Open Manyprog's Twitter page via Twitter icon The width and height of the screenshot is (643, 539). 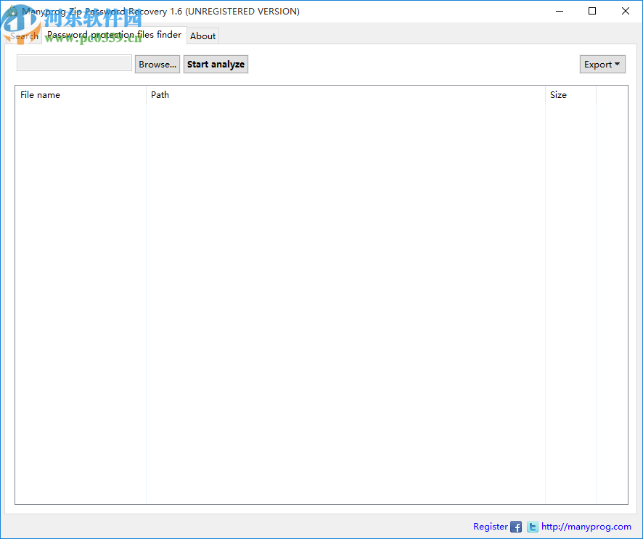532,527
